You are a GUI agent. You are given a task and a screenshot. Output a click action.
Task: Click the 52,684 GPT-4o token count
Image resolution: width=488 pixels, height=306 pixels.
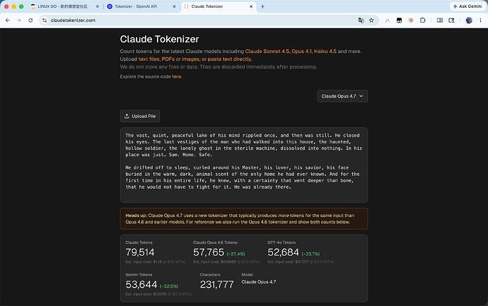click(x=283, y=252)
